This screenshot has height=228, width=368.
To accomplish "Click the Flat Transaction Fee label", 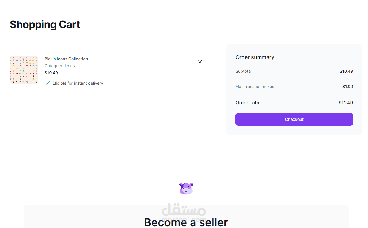I will coord(255,87).
